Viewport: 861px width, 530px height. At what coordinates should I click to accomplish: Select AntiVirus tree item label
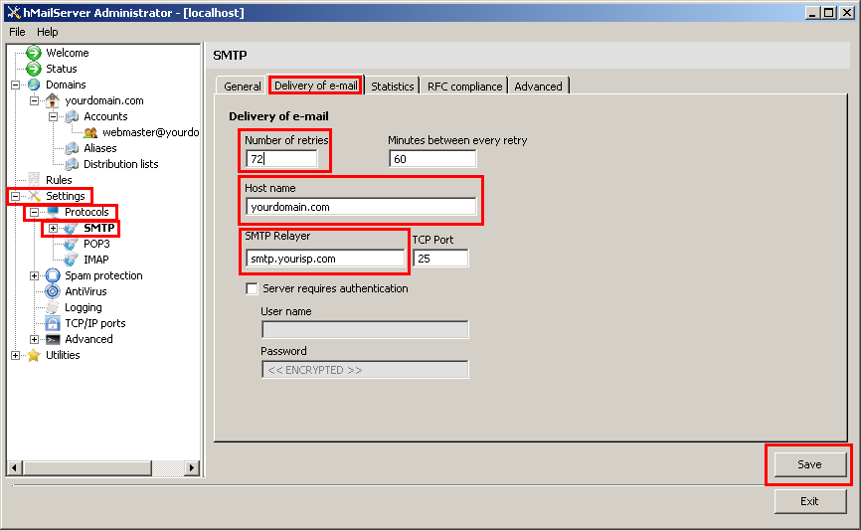tap(86, 291)
